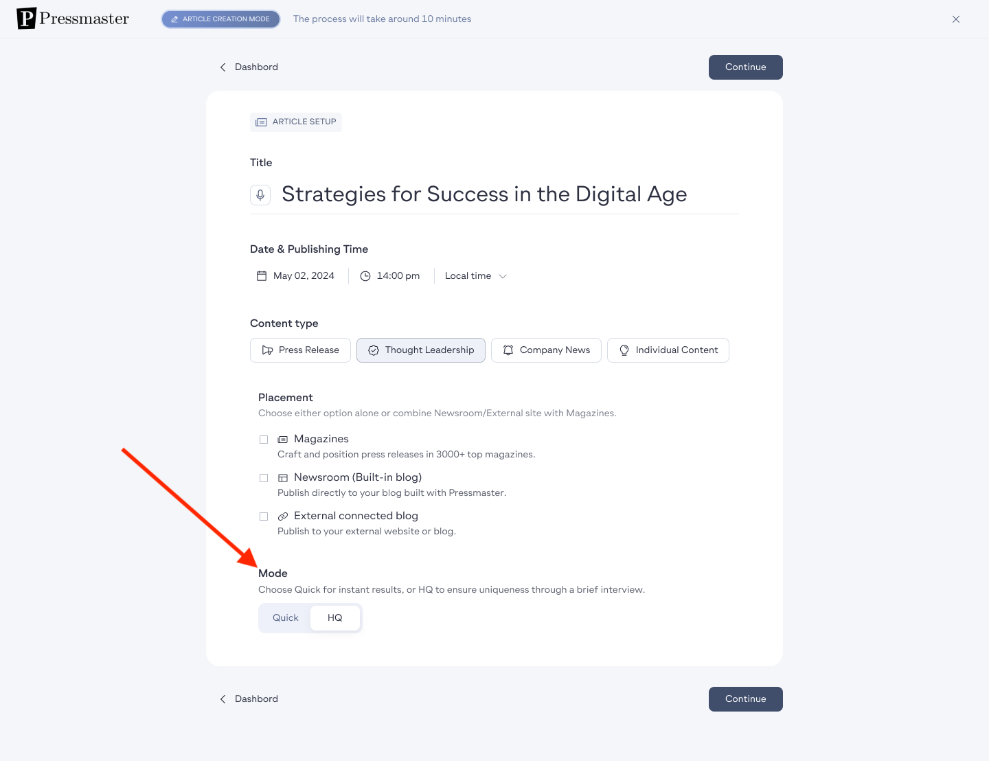Close article creation with the X icon
989x761 pixels.
pos(956,19)
